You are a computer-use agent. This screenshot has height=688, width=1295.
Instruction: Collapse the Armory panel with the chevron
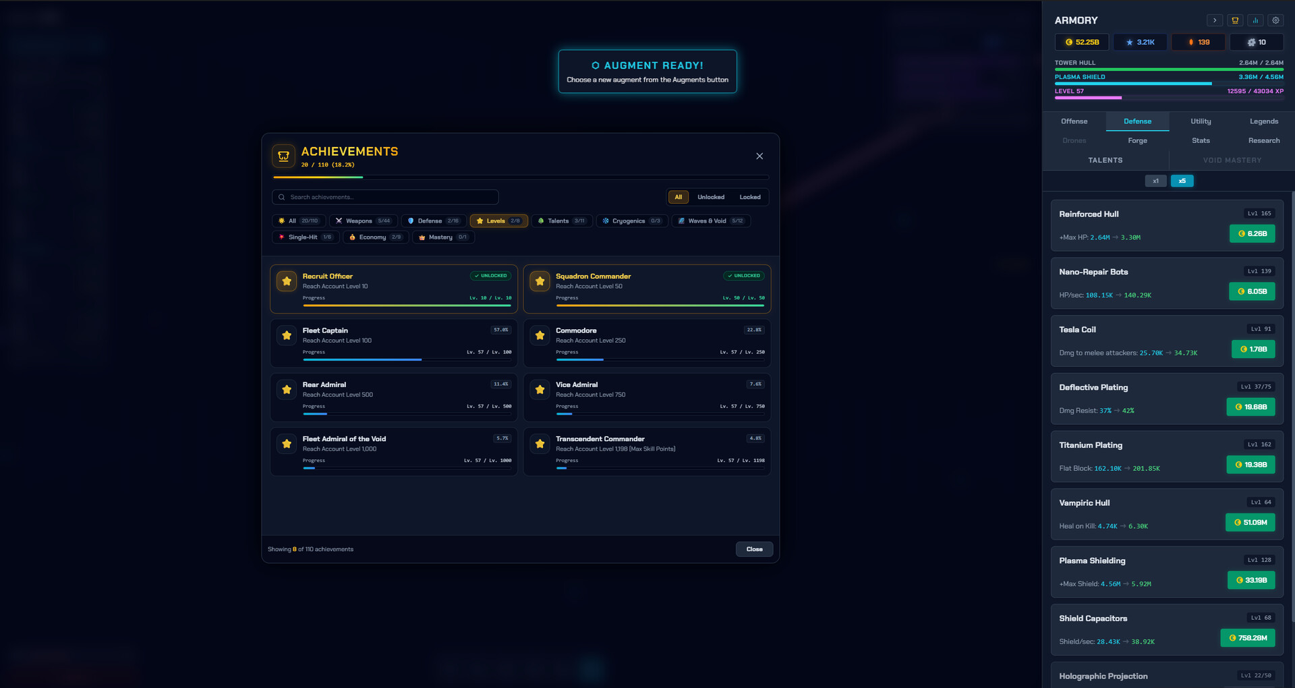(x=1215, y=20)
